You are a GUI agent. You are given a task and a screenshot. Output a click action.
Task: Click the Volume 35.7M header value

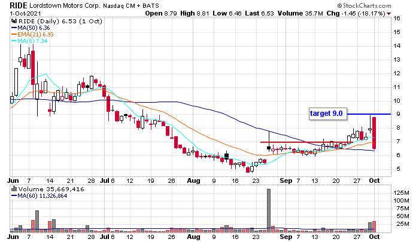(300, 13)
